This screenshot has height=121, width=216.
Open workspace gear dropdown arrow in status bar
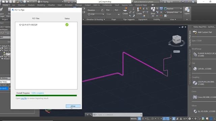tap(192, 119)
